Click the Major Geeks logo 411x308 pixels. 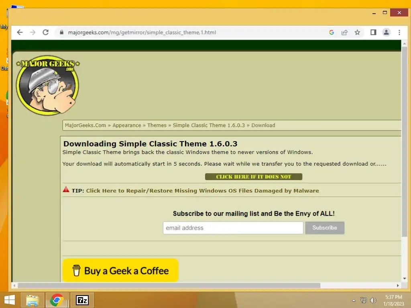click(48, 85)
